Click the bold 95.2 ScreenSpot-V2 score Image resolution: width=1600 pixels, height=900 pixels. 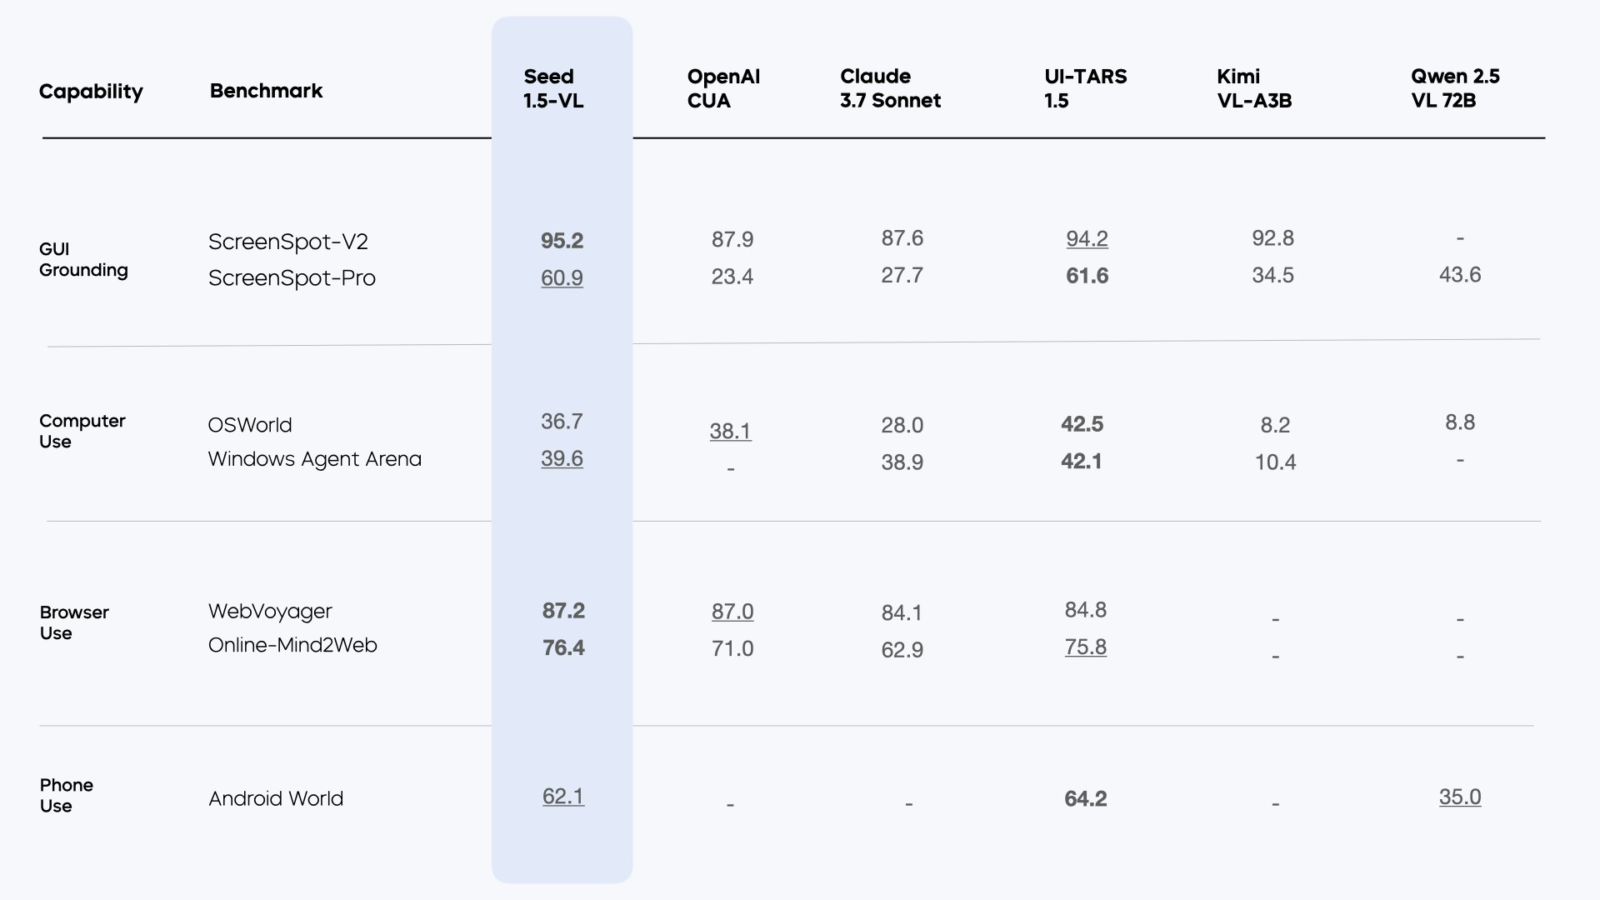(x=562, y=242)
